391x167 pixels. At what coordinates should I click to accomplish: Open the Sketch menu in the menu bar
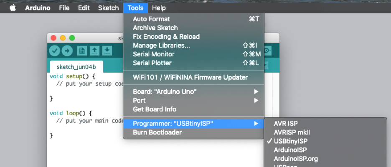tap(108, 8)
